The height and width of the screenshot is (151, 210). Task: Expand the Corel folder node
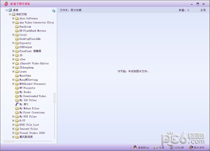pos(13,35)
